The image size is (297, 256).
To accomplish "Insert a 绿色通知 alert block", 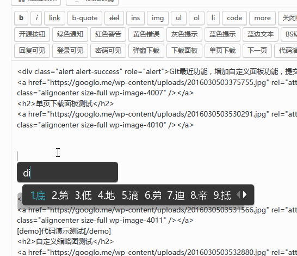I will [70, 34].
